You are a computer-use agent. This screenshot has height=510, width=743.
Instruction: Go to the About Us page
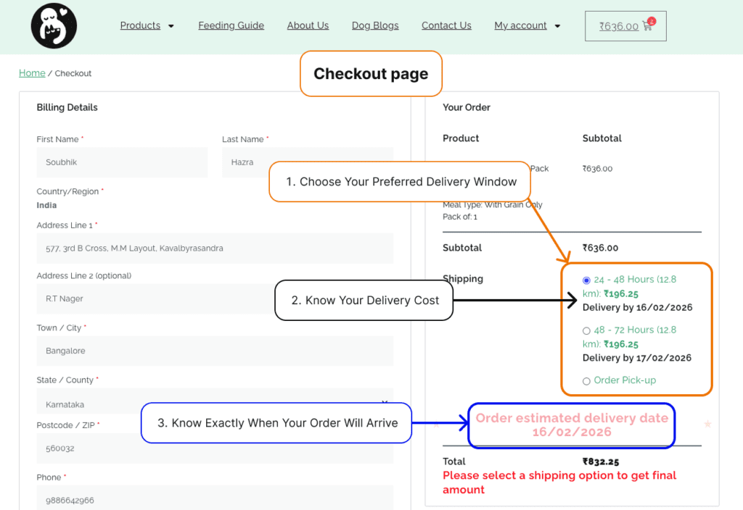point(308,25)
